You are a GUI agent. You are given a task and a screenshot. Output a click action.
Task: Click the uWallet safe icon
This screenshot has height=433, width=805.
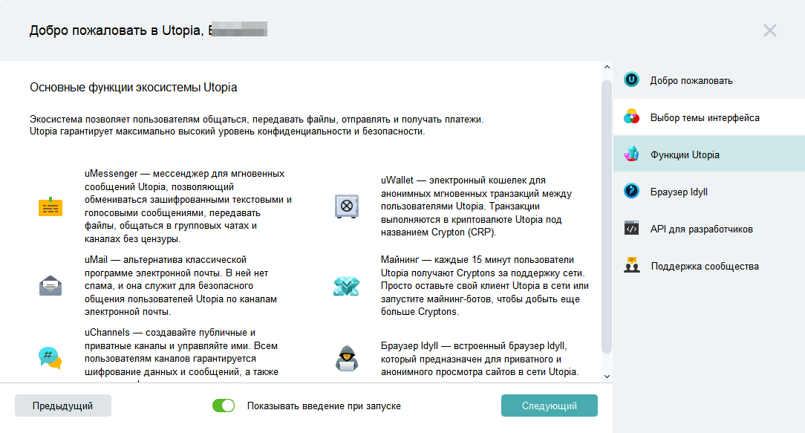click(346, 206)
